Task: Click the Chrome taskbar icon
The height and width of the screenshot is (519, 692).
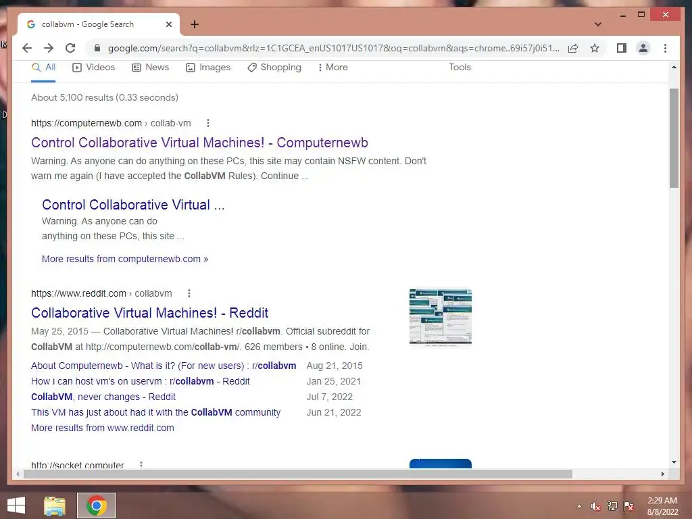Action: click(x=97, y=505)
